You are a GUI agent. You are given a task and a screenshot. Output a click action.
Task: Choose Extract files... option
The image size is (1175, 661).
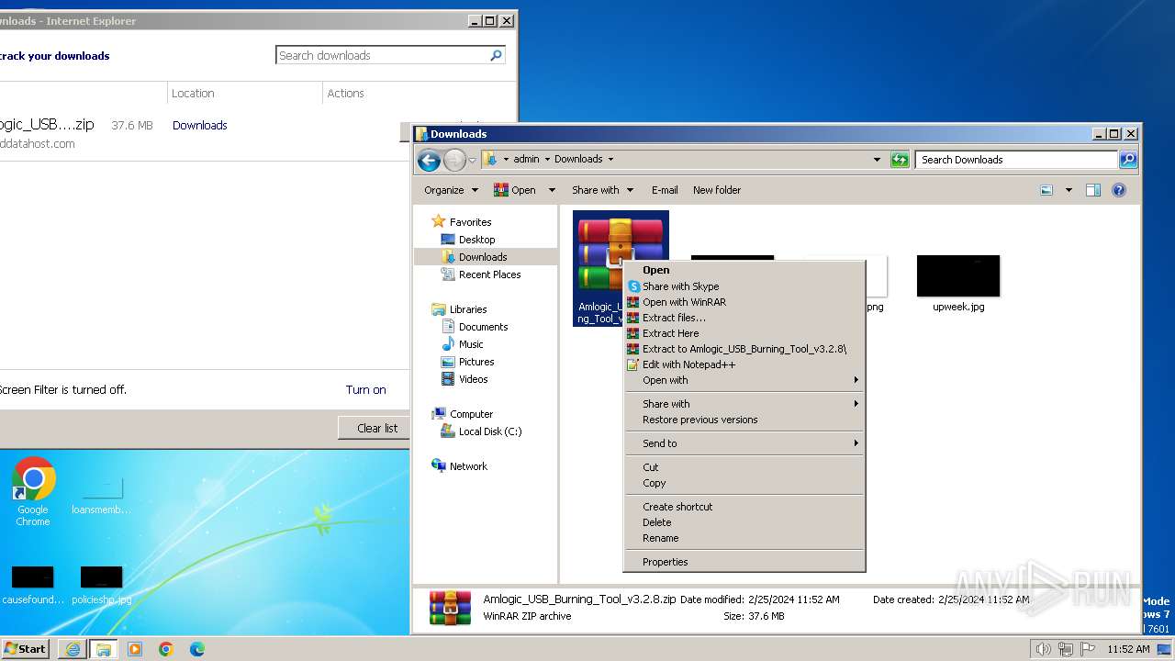pyautogui.click(x=744, y=318)
